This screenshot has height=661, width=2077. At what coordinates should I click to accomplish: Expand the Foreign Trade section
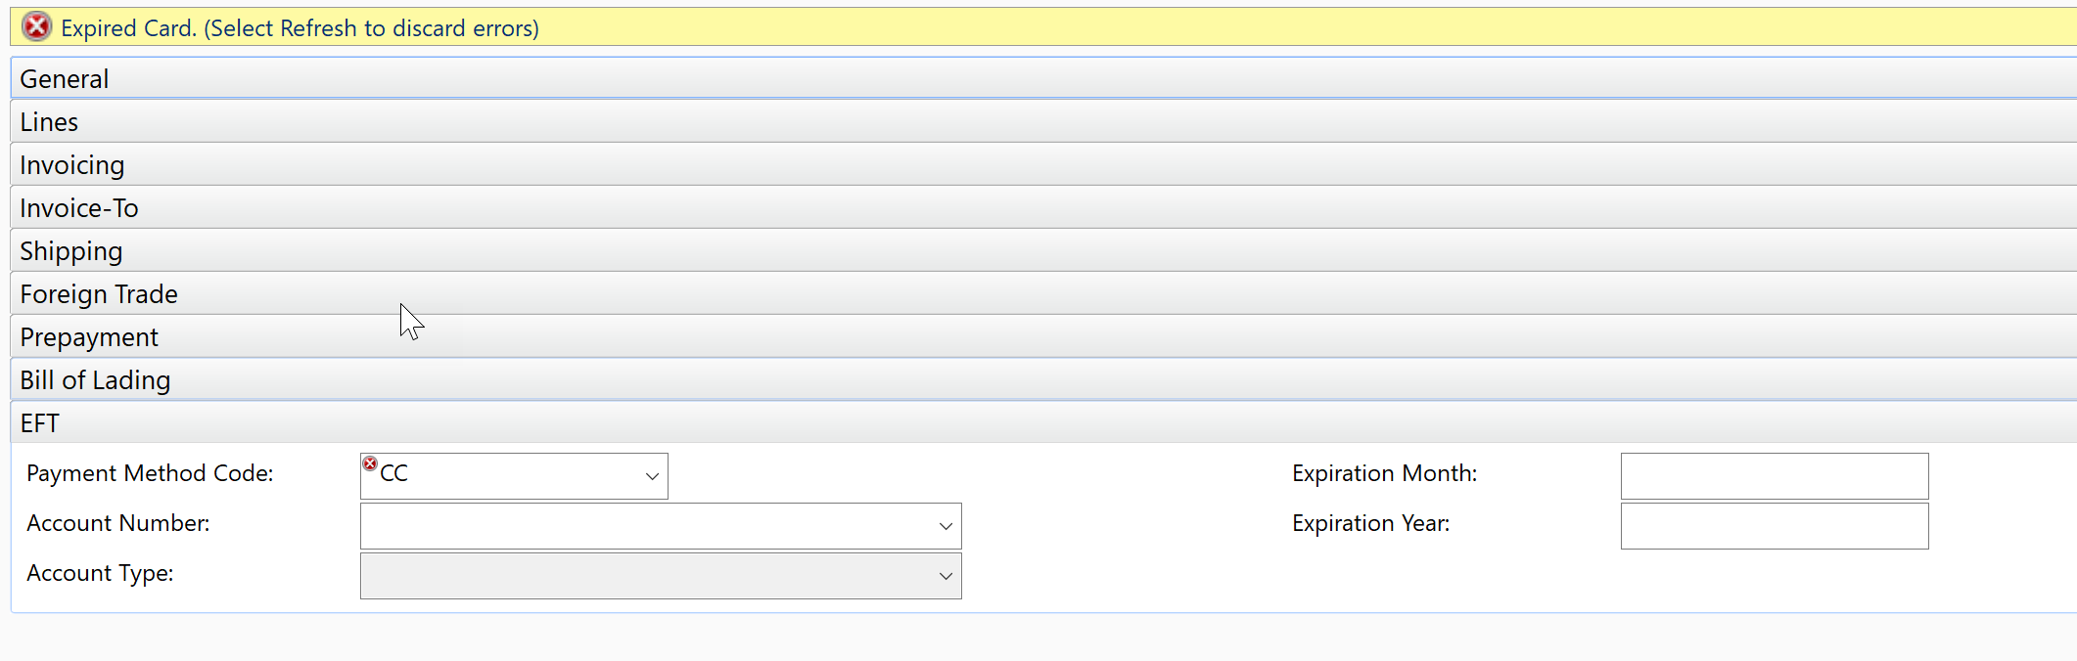pos(1043,293)
